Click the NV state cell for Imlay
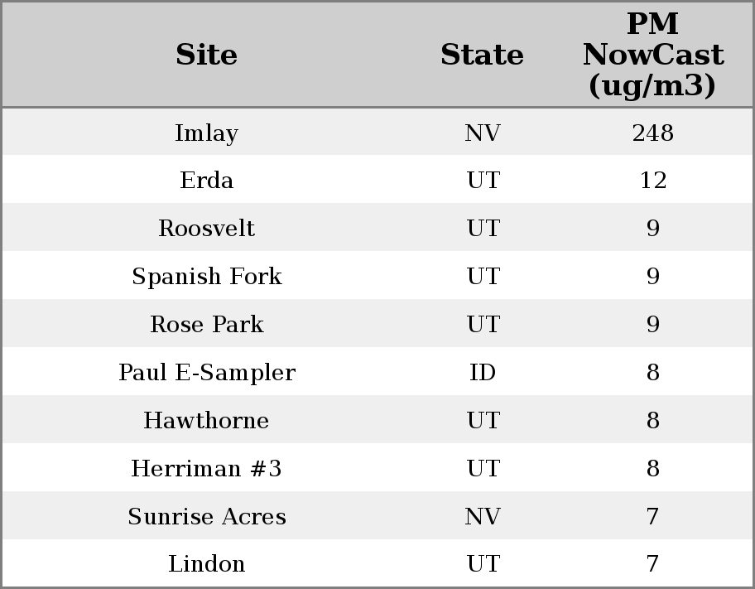Screen dimensions: 755x589 point(482,133)
